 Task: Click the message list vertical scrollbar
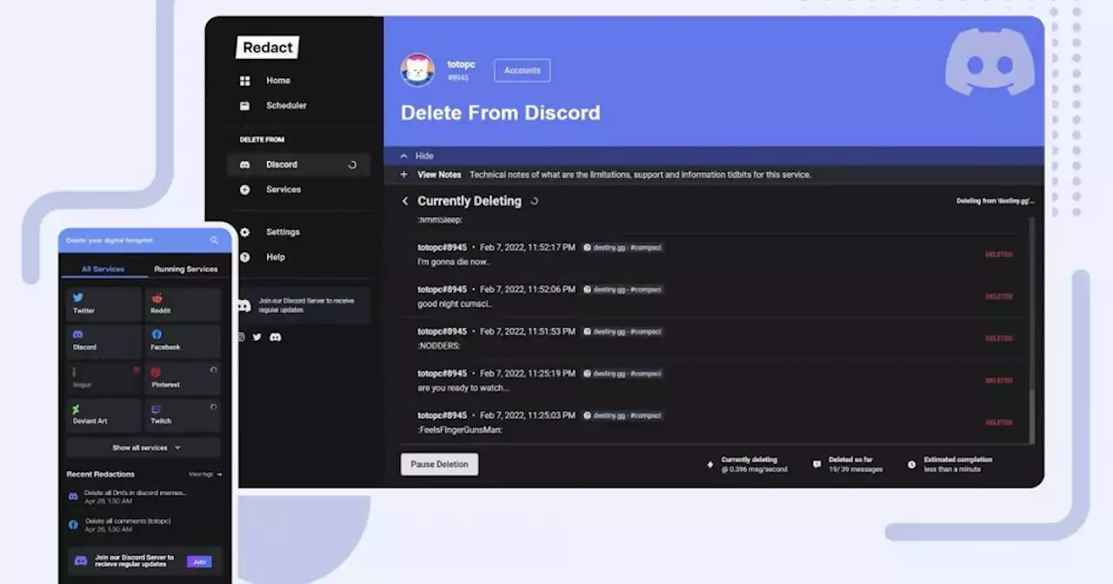[1032, 330]
